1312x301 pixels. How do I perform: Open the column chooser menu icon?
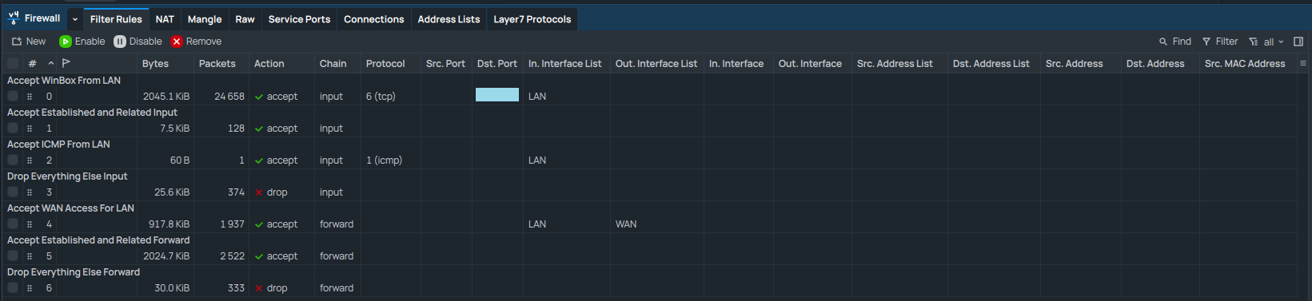coord(1303,63)
